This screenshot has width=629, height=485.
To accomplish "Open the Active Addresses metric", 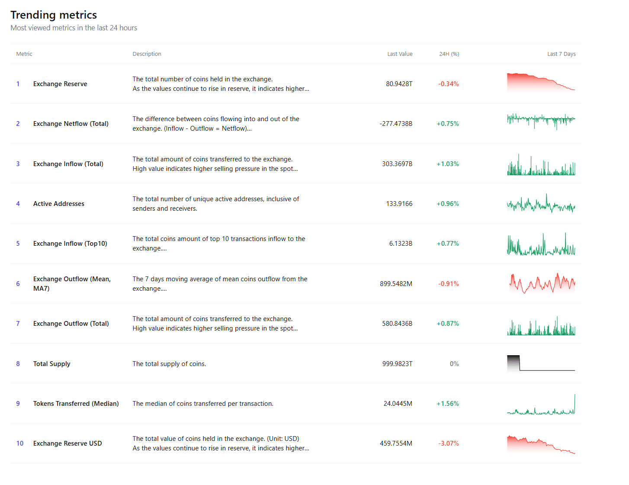I will tap(59, 204).
